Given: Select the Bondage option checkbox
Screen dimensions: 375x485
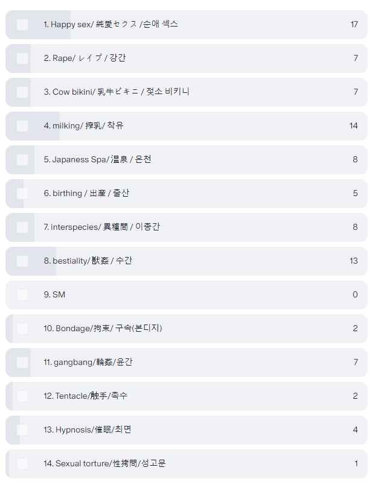Looking at the screenshot, I should (22, 329).
